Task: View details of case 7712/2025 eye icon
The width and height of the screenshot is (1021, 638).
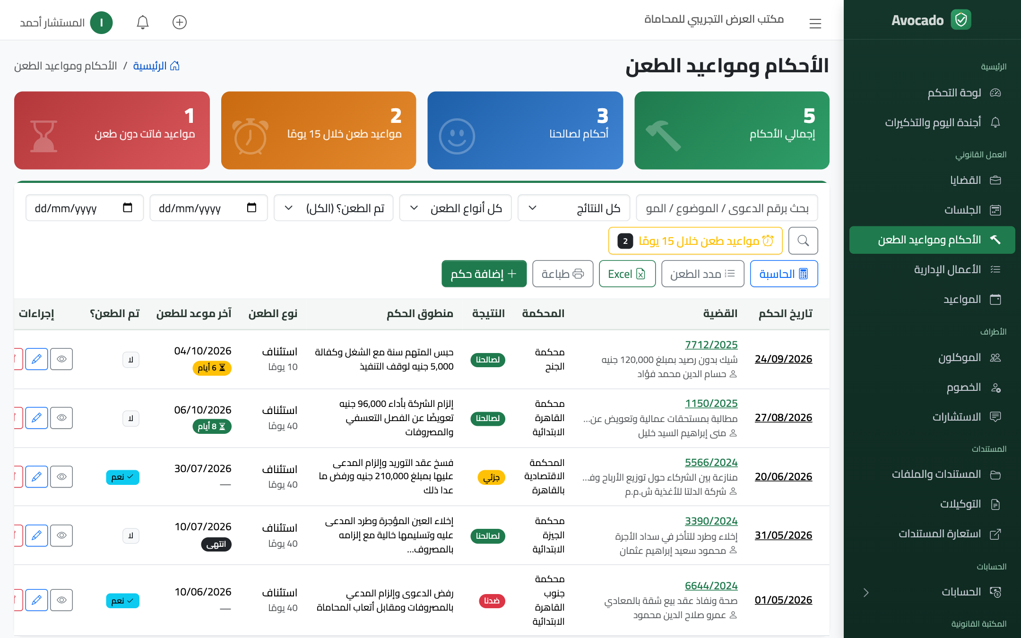Action: [x=61, y=359]
